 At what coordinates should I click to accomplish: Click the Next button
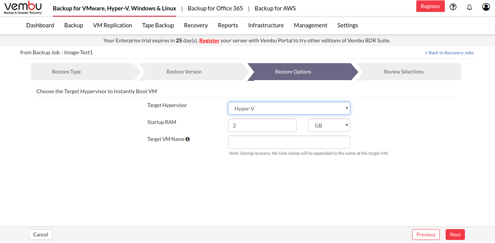click(x=455, y=235)
